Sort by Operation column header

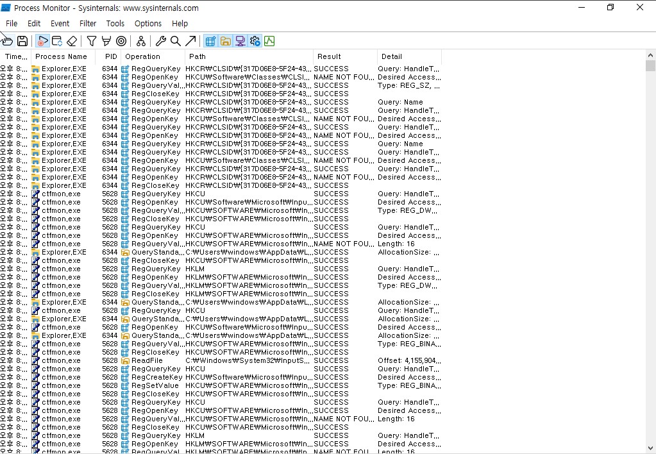pos(153,56)
